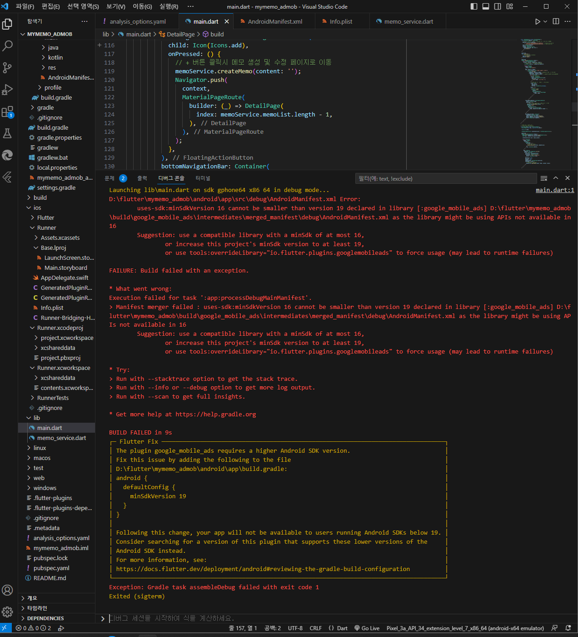Collapse the lib folder

[37, 418]
